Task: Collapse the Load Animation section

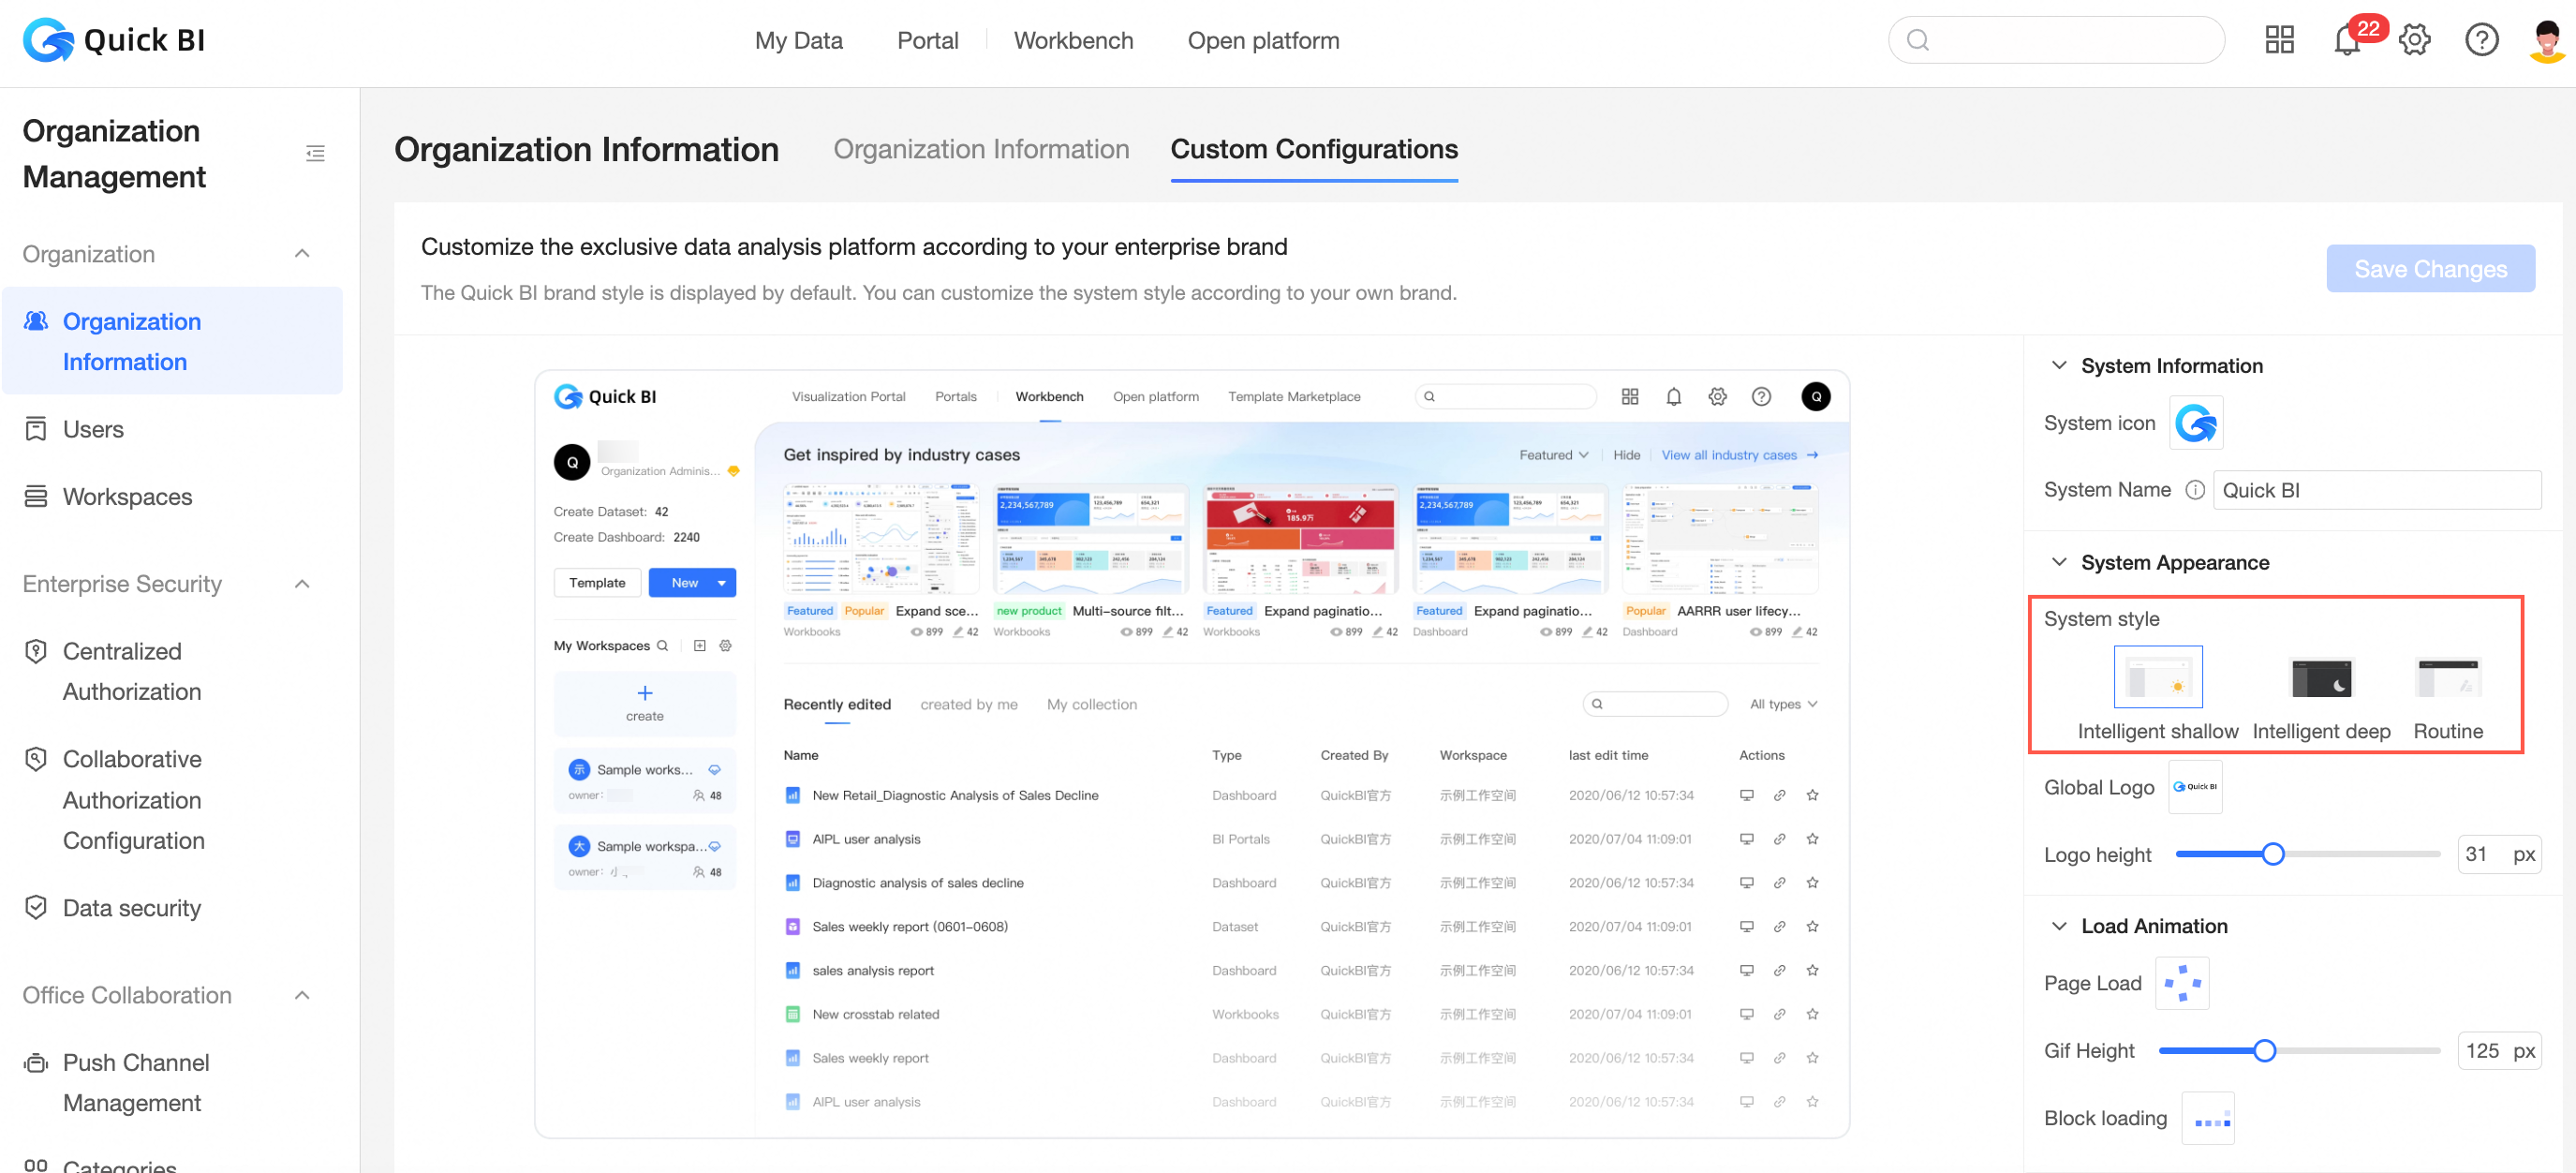Action: point(2059,926)
